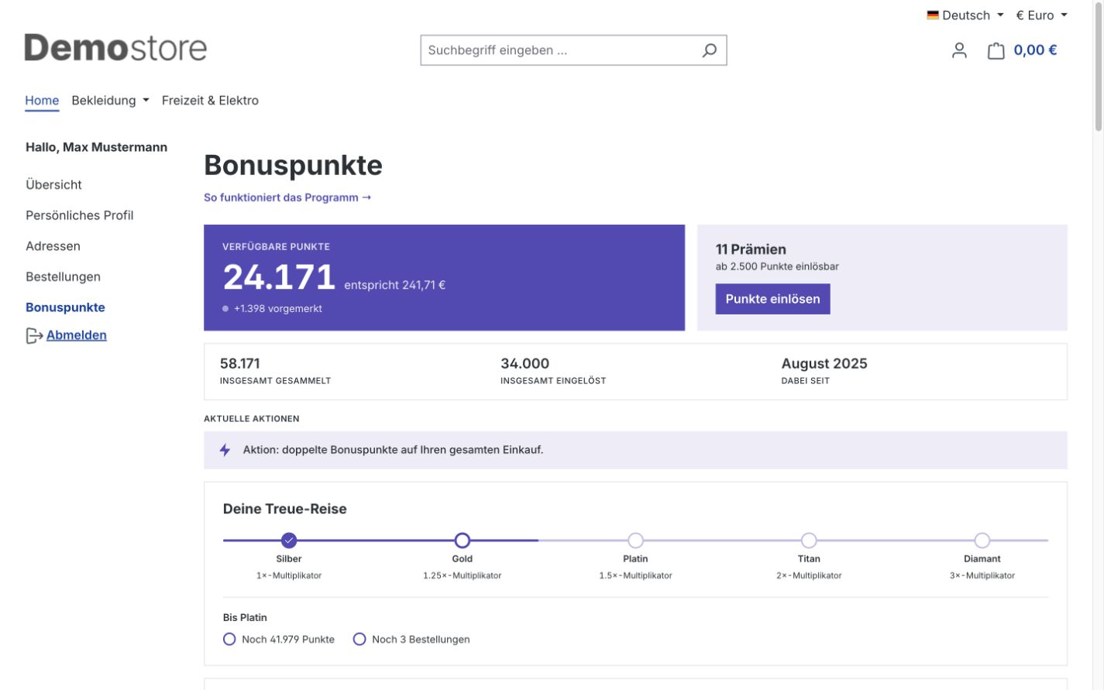
Task: Click the lightning bolt promotion icon
Action: pos(225,450)
